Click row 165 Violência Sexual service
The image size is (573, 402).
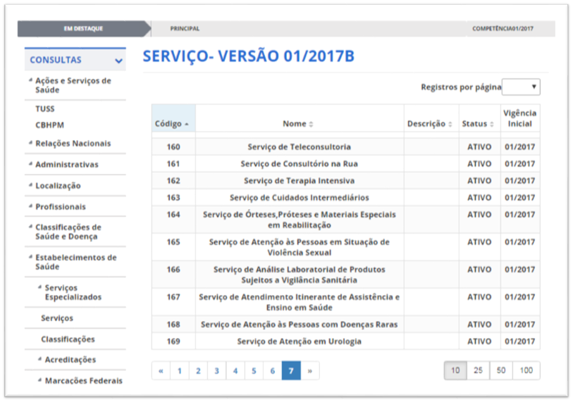299,247
